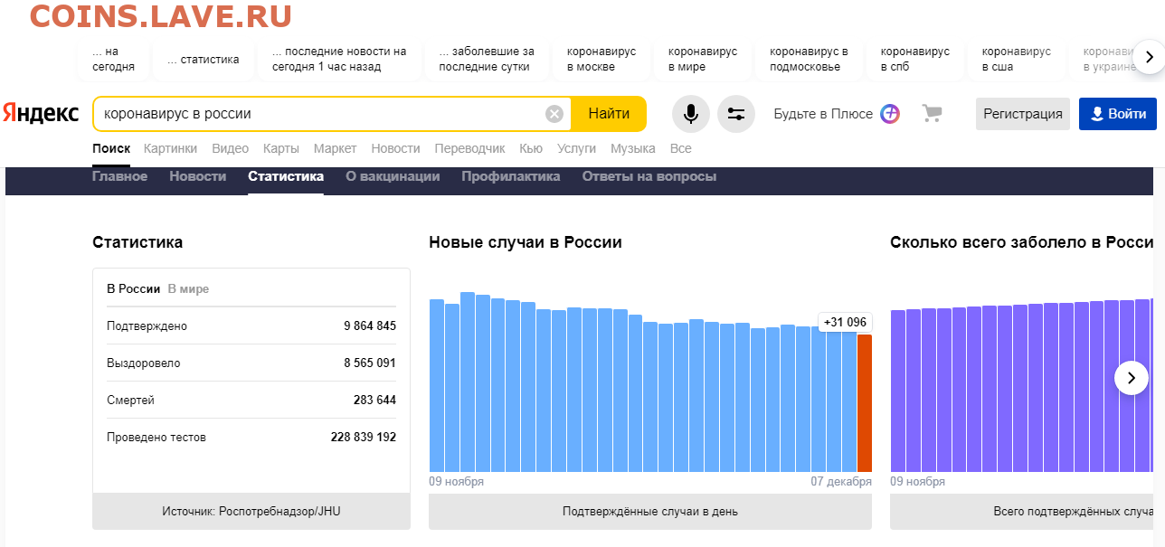Select chip 'коронавирус в украине'
The image size is (1165, 547).
1109,59
